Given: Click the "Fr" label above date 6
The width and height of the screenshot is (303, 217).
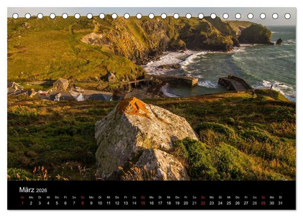Looking at the screenshot, I should coord(65,197).
